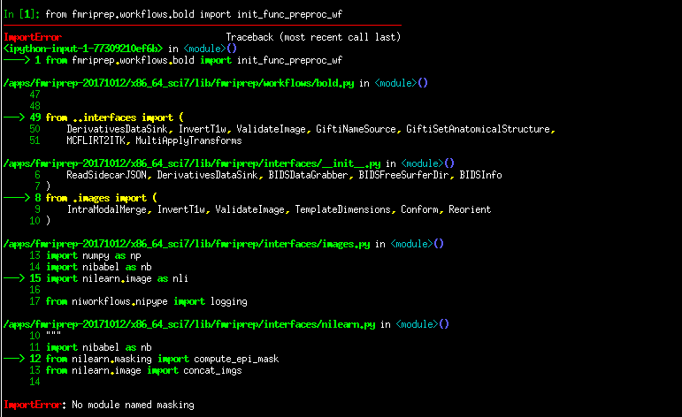Click 'InvertT1w' on line 50
Screen dimensions: 682x417
click(203, 129)
